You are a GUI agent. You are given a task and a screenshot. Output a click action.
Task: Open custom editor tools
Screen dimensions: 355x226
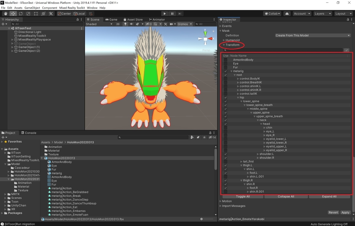(51, 14)
